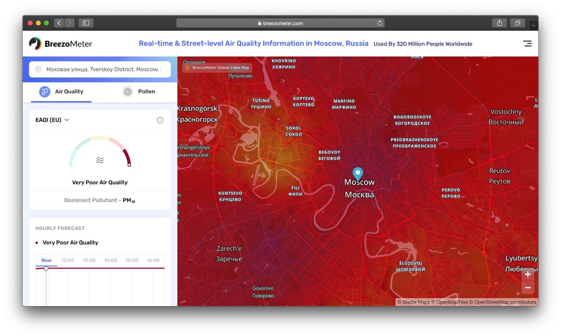Click the Tushino district label
The width and height of the screenshot is (561, 336).
coord(261,104)
